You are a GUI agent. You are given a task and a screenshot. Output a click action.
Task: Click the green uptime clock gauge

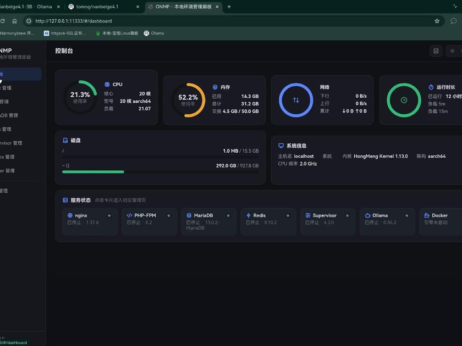point(404,100)
